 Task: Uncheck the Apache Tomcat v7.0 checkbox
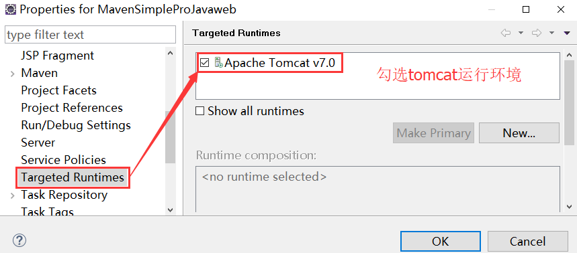point(204,63)
